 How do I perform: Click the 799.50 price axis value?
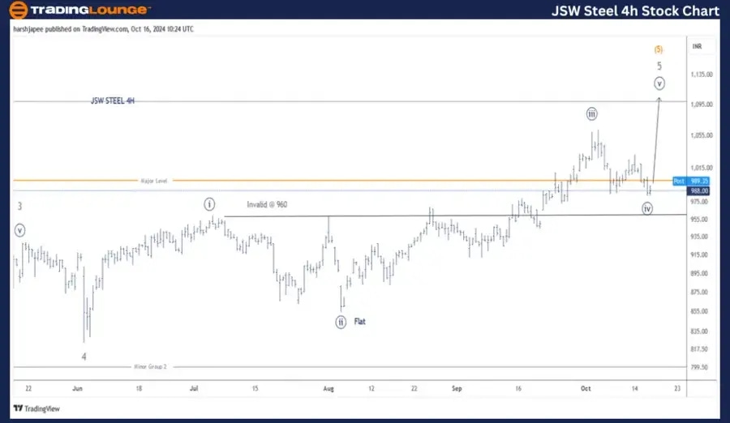coord(699,367)
